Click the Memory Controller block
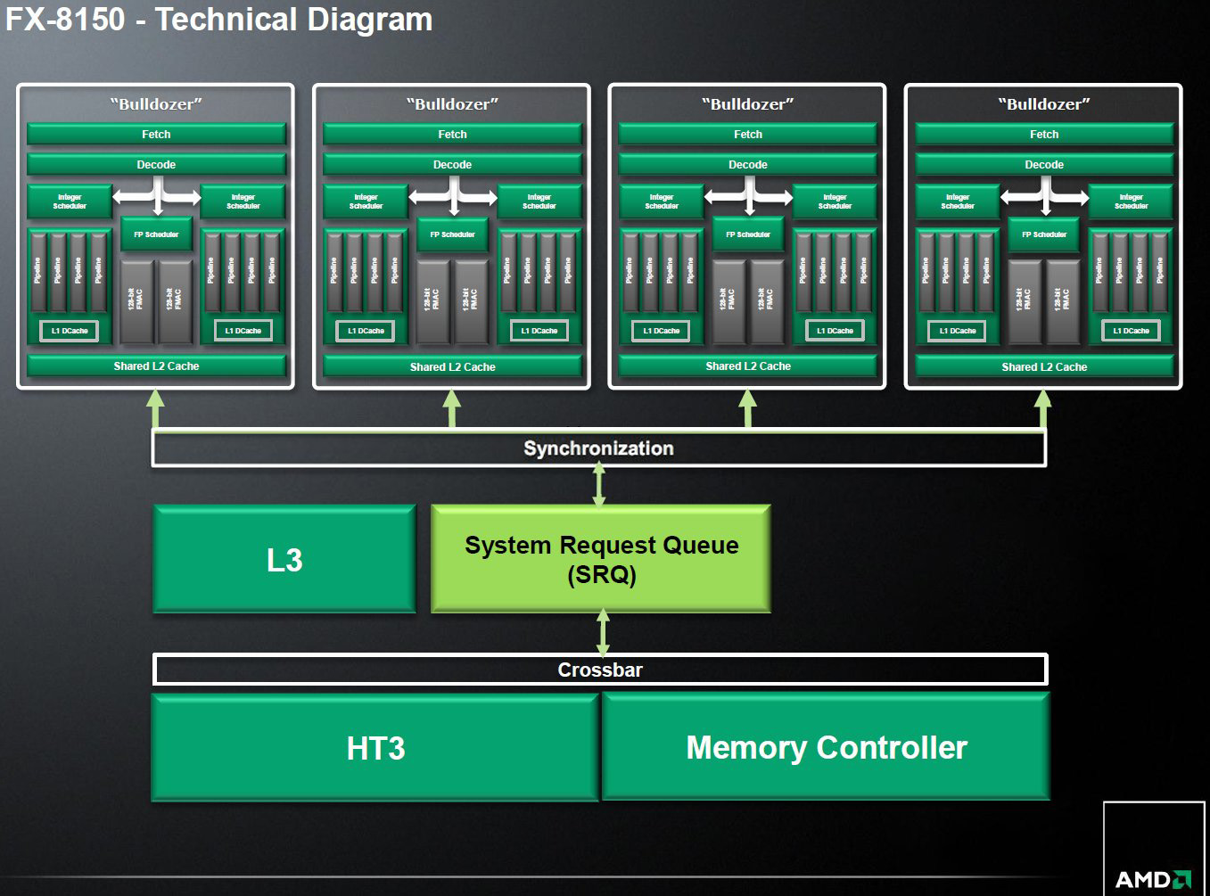The width and height of the screenshot is (1210, 896). [827, 747]
